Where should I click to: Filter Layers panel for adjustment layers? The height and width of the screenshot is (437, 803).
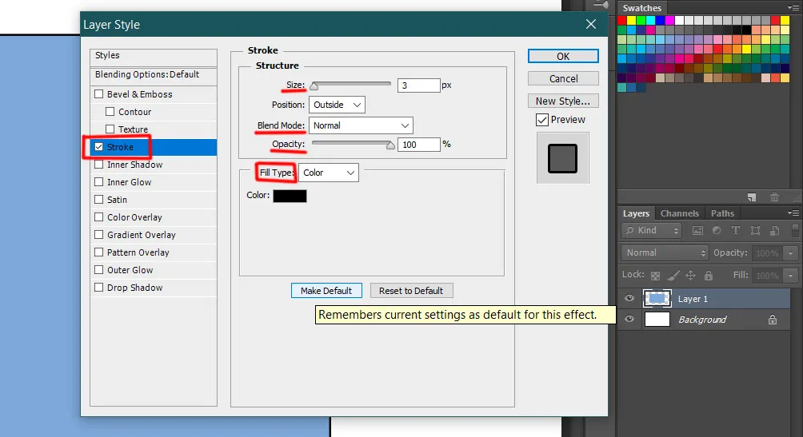[x=717, y=231]
